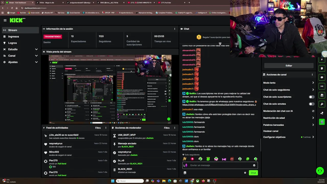Open Acciones de canal three-dot menu

pos(312,75)
